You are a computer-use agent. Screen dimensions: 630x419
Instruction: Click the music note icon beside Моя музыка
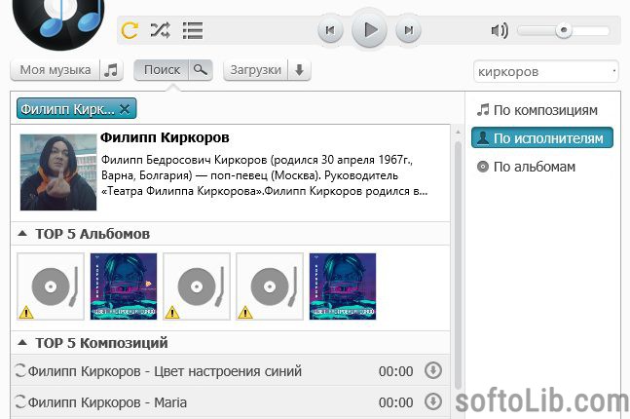[x=111, y=70]
